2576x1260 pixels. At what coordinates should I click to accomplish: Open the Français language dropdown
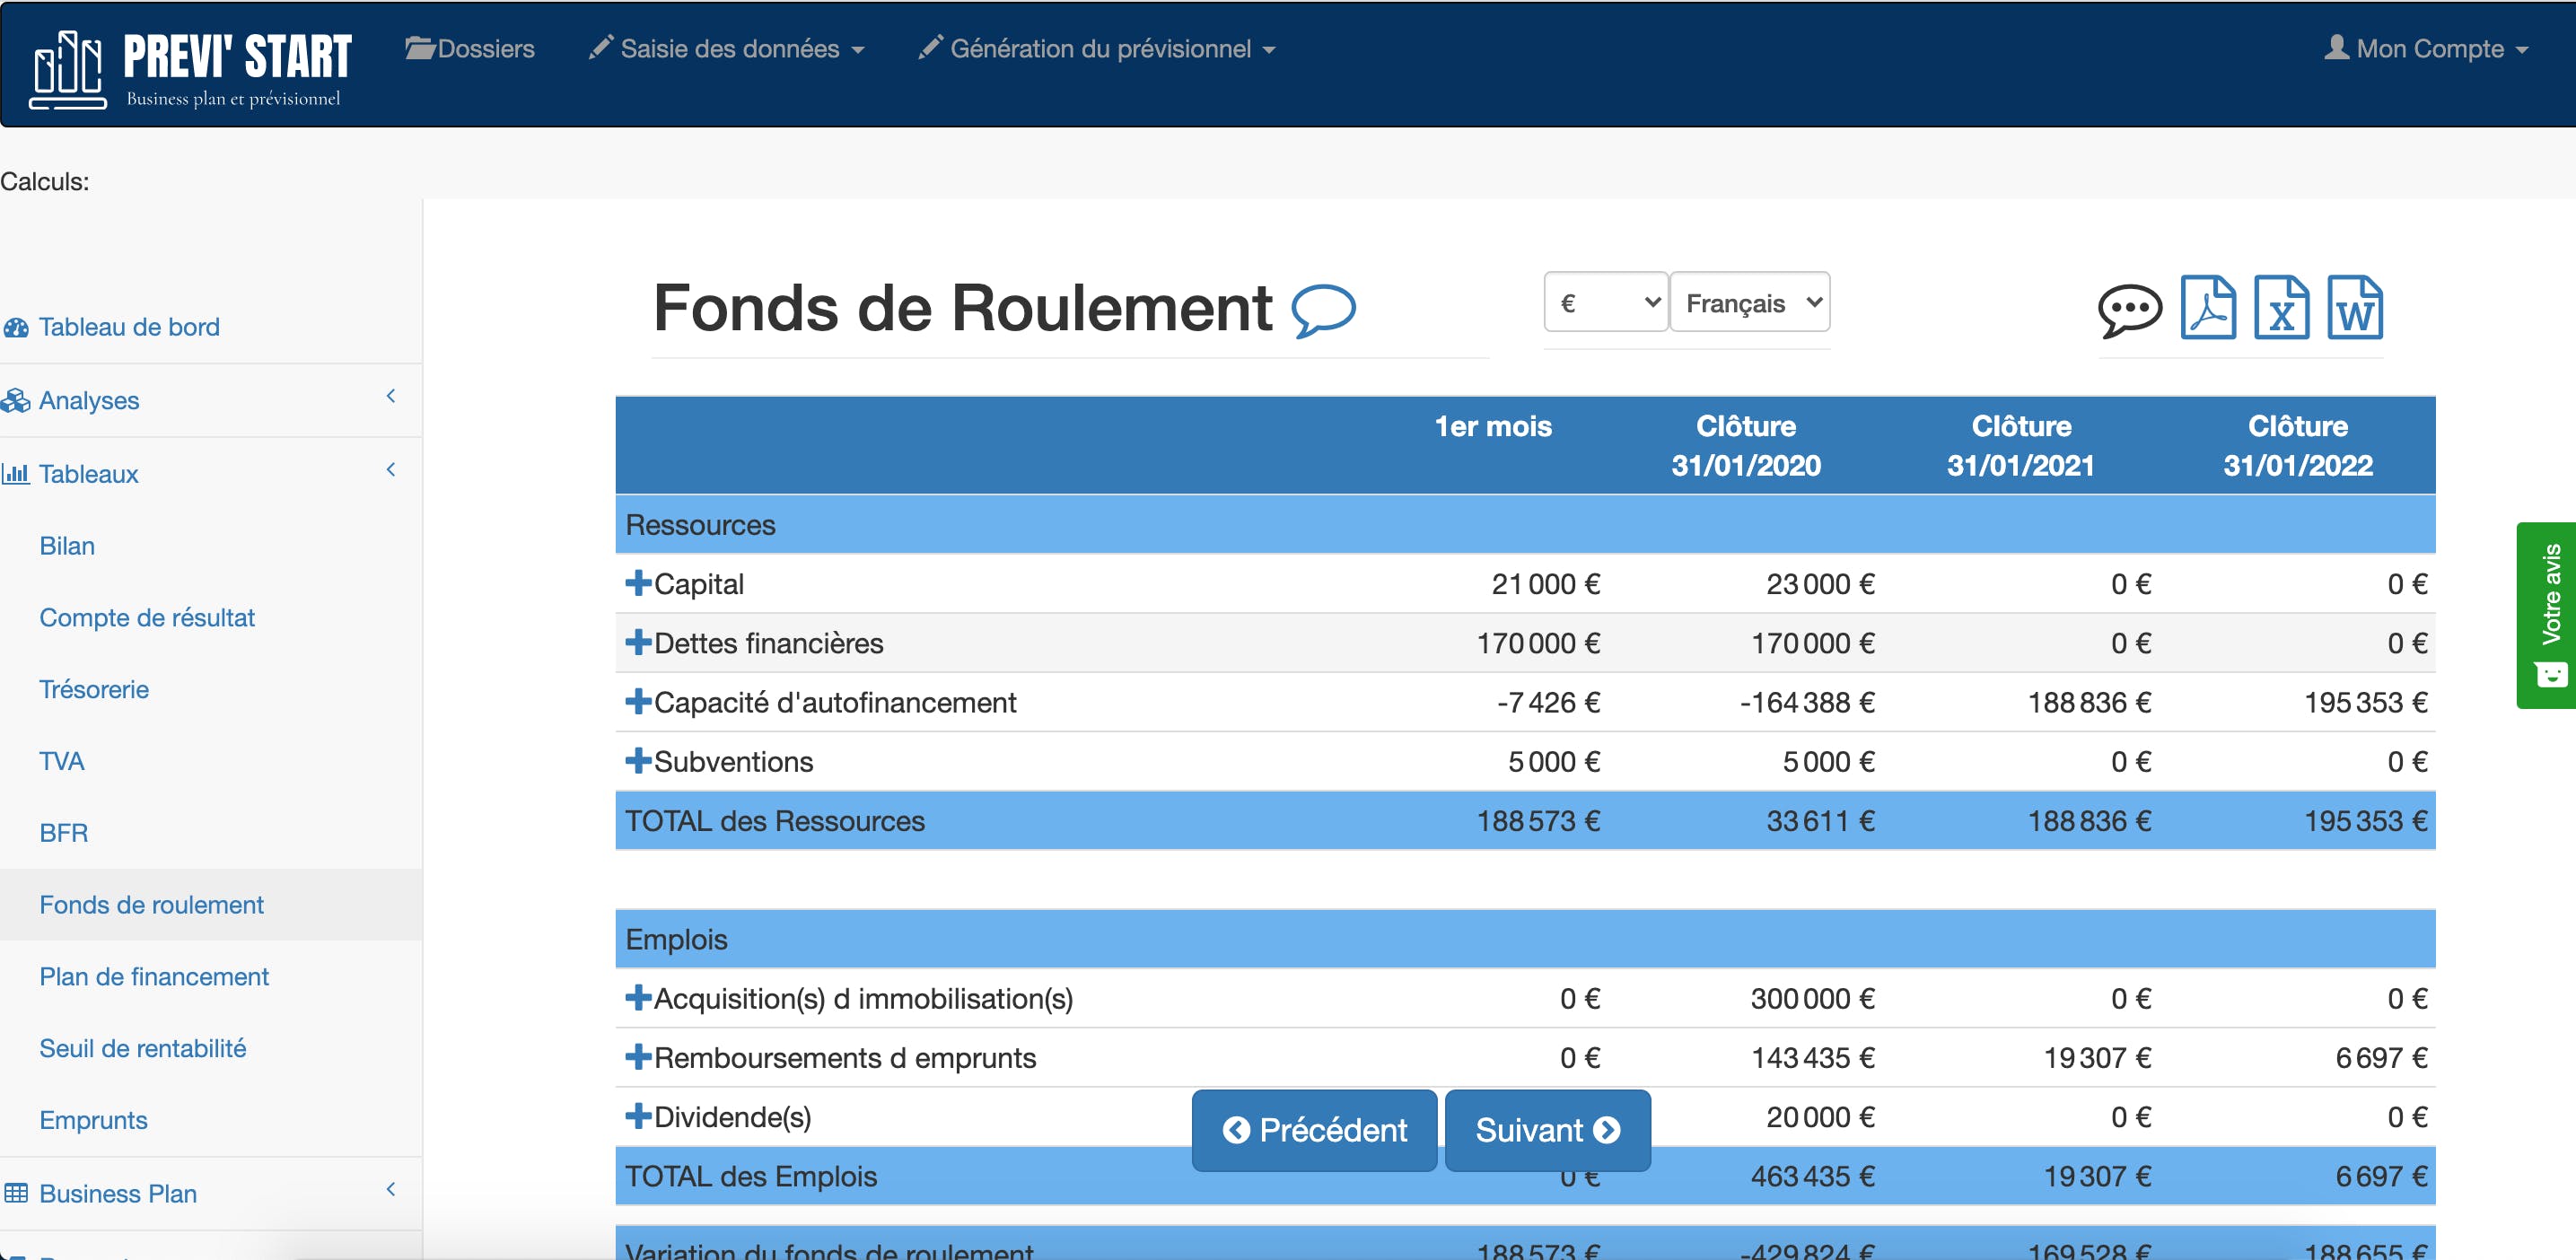[x=1749, y=302]
